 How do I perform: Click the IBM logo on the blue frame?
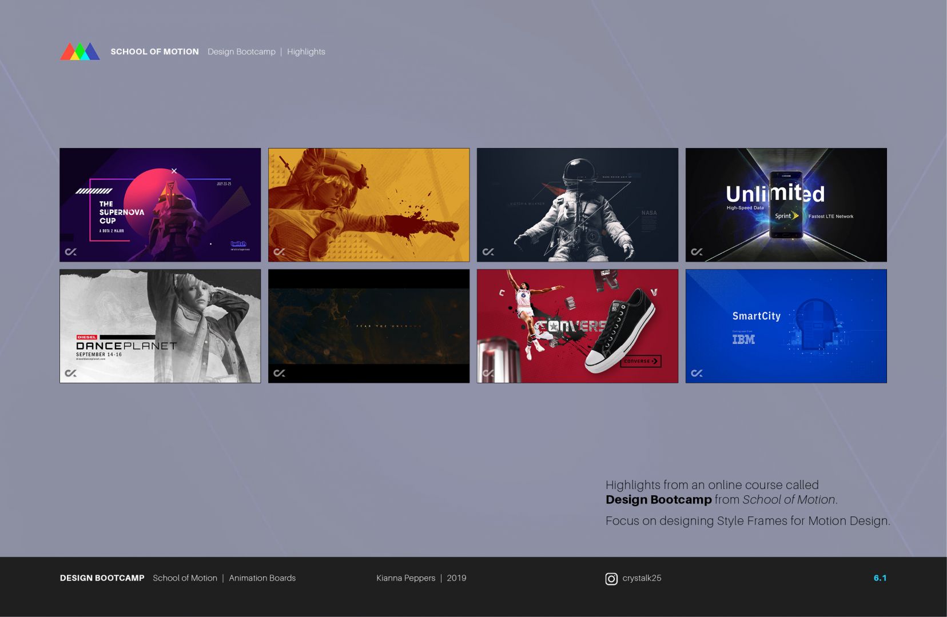[x=743, y=339]
